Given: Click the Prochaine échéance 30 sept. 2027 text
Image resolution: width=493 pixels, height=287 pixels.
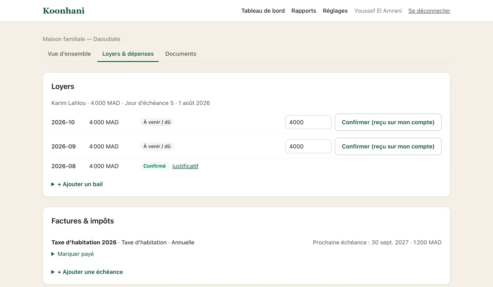Looking at the screenshot, I should point(377,242).
